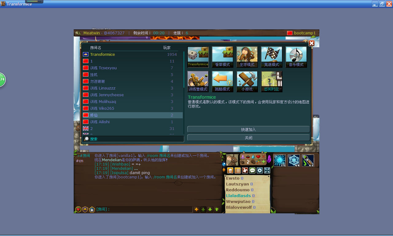Trigger the purple dress dance emote
This screenshot has height=236, width=393.
(243, 156)
